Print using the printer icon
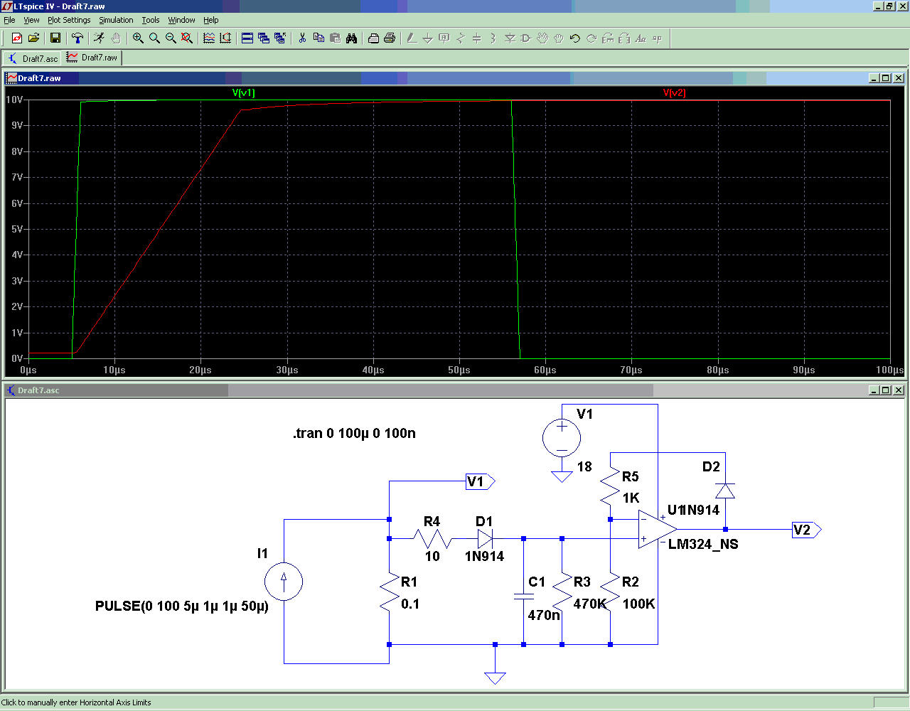The width and height of the screenshot is (910, 711). [390, 38]
